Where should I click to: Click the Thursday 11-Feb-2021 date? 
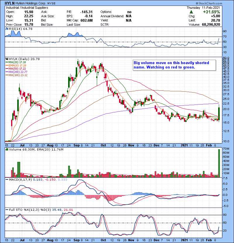[x=203, y=8]
